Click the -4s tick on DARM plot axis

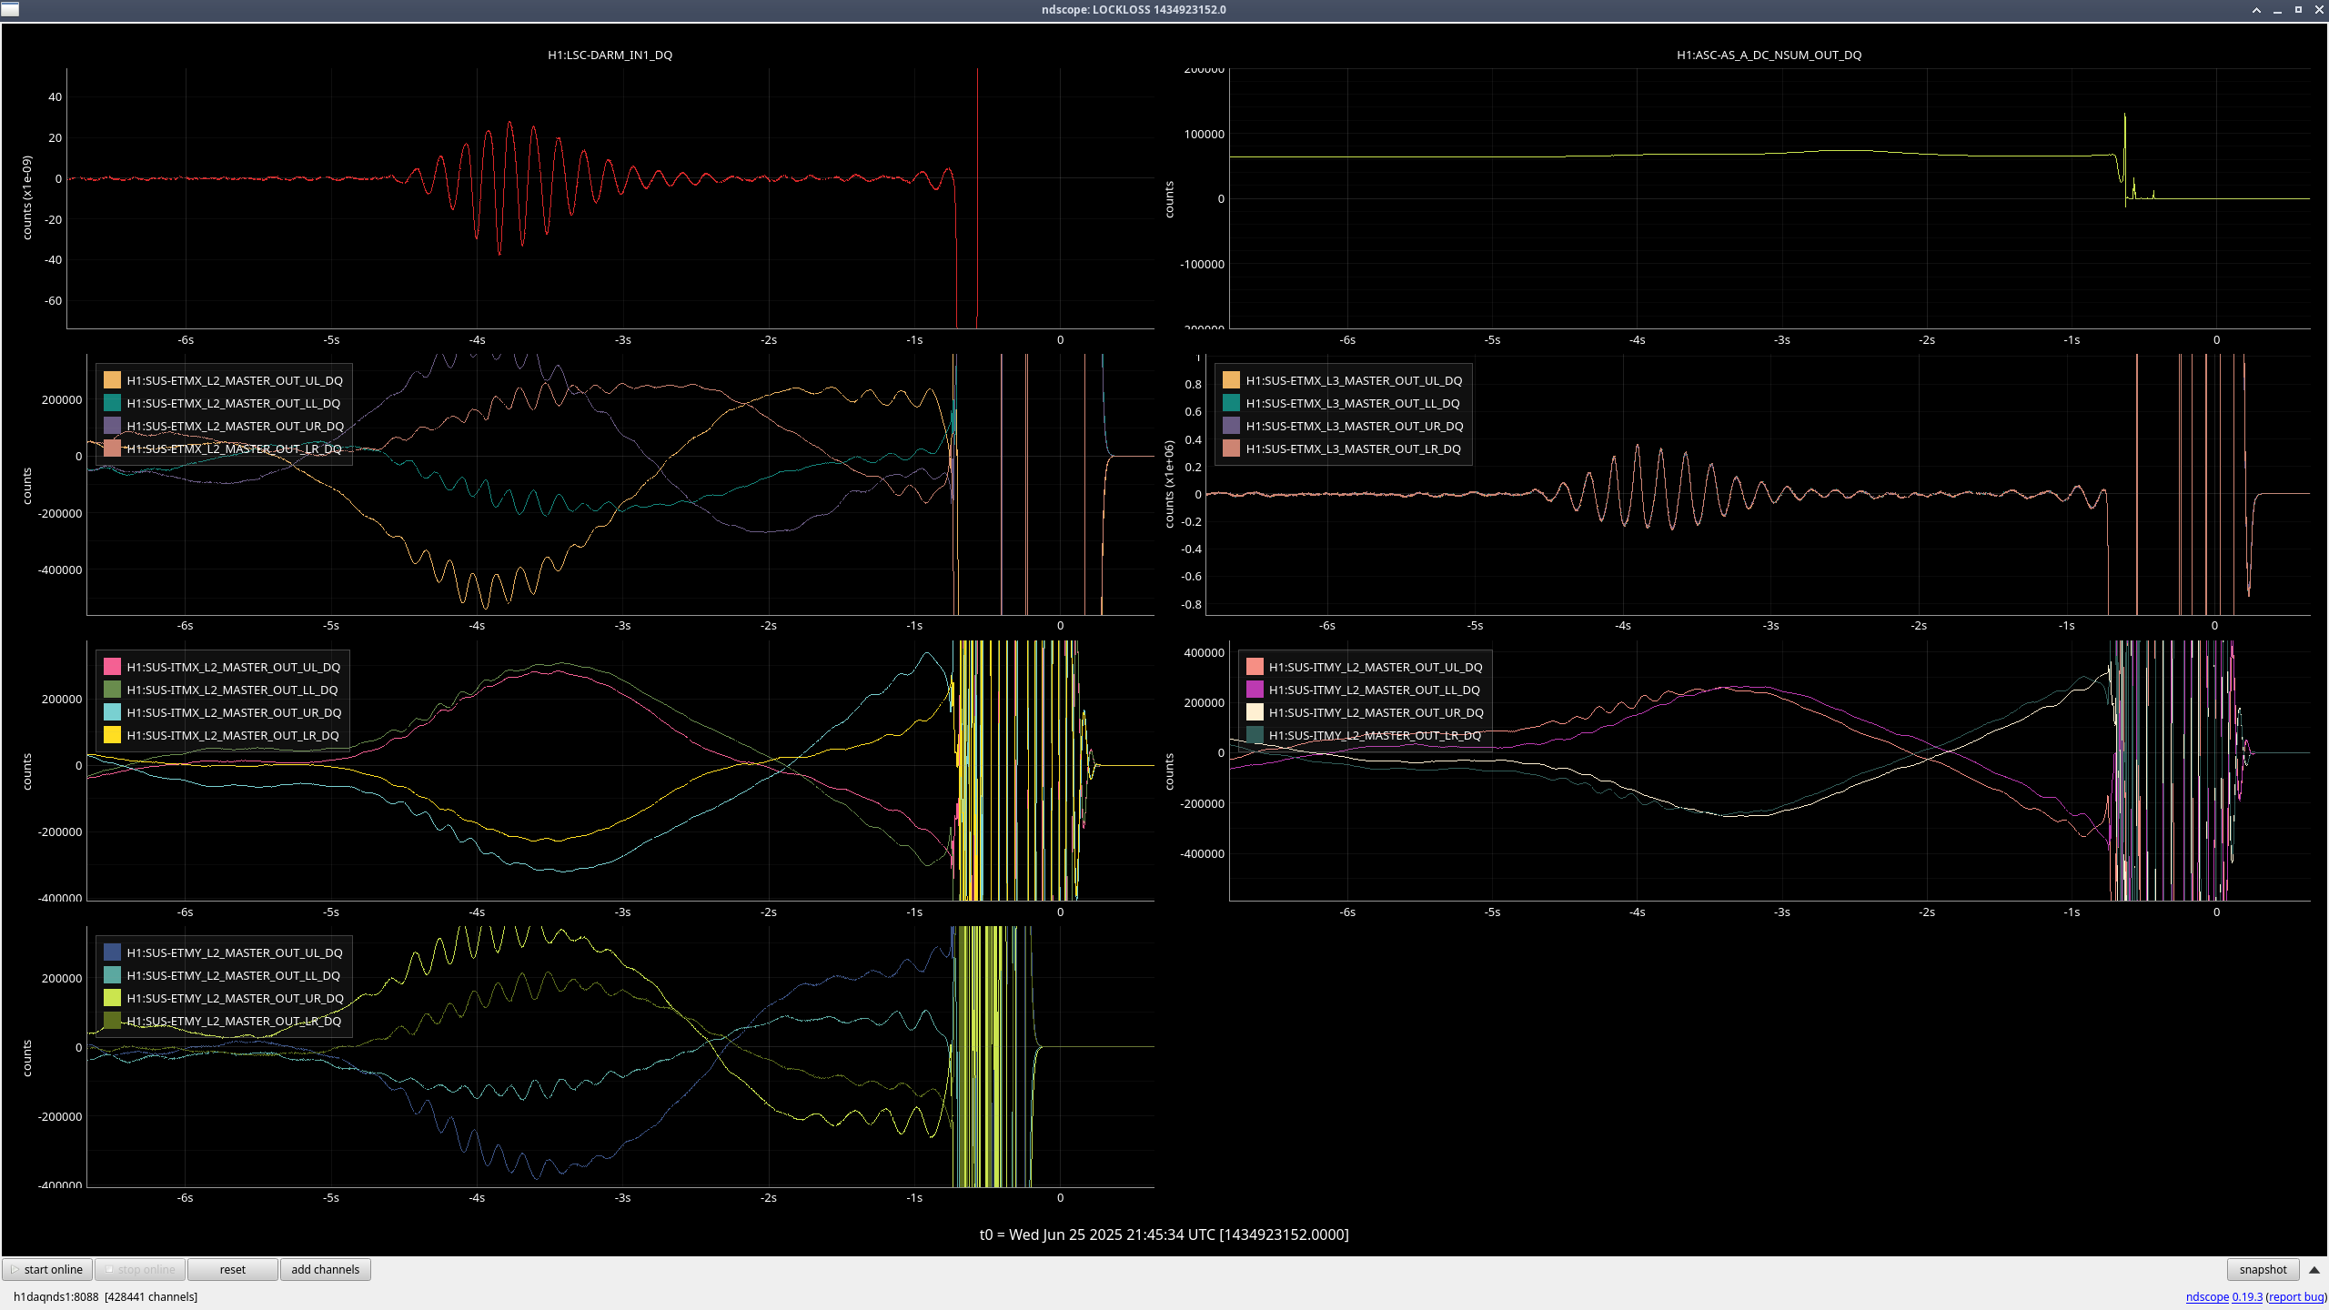pyautogui.click(x=477, y=339)
